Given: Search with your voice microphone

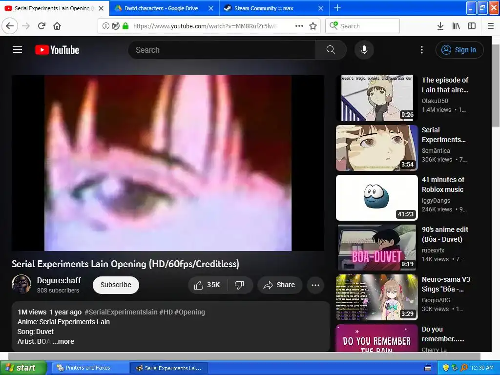Looking at the screenshot, I should pos(364,50).
